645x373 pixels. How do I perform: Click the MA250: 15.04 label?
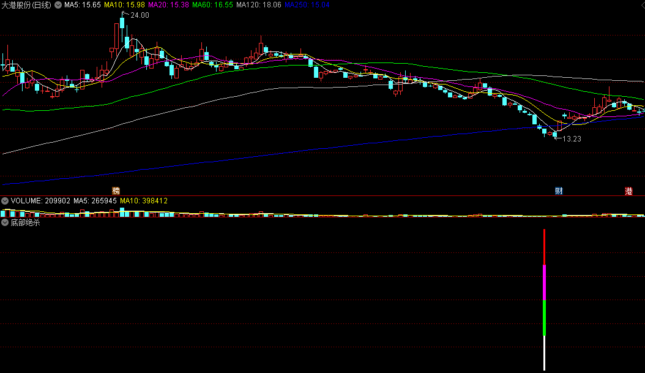[x=307, y=5]
